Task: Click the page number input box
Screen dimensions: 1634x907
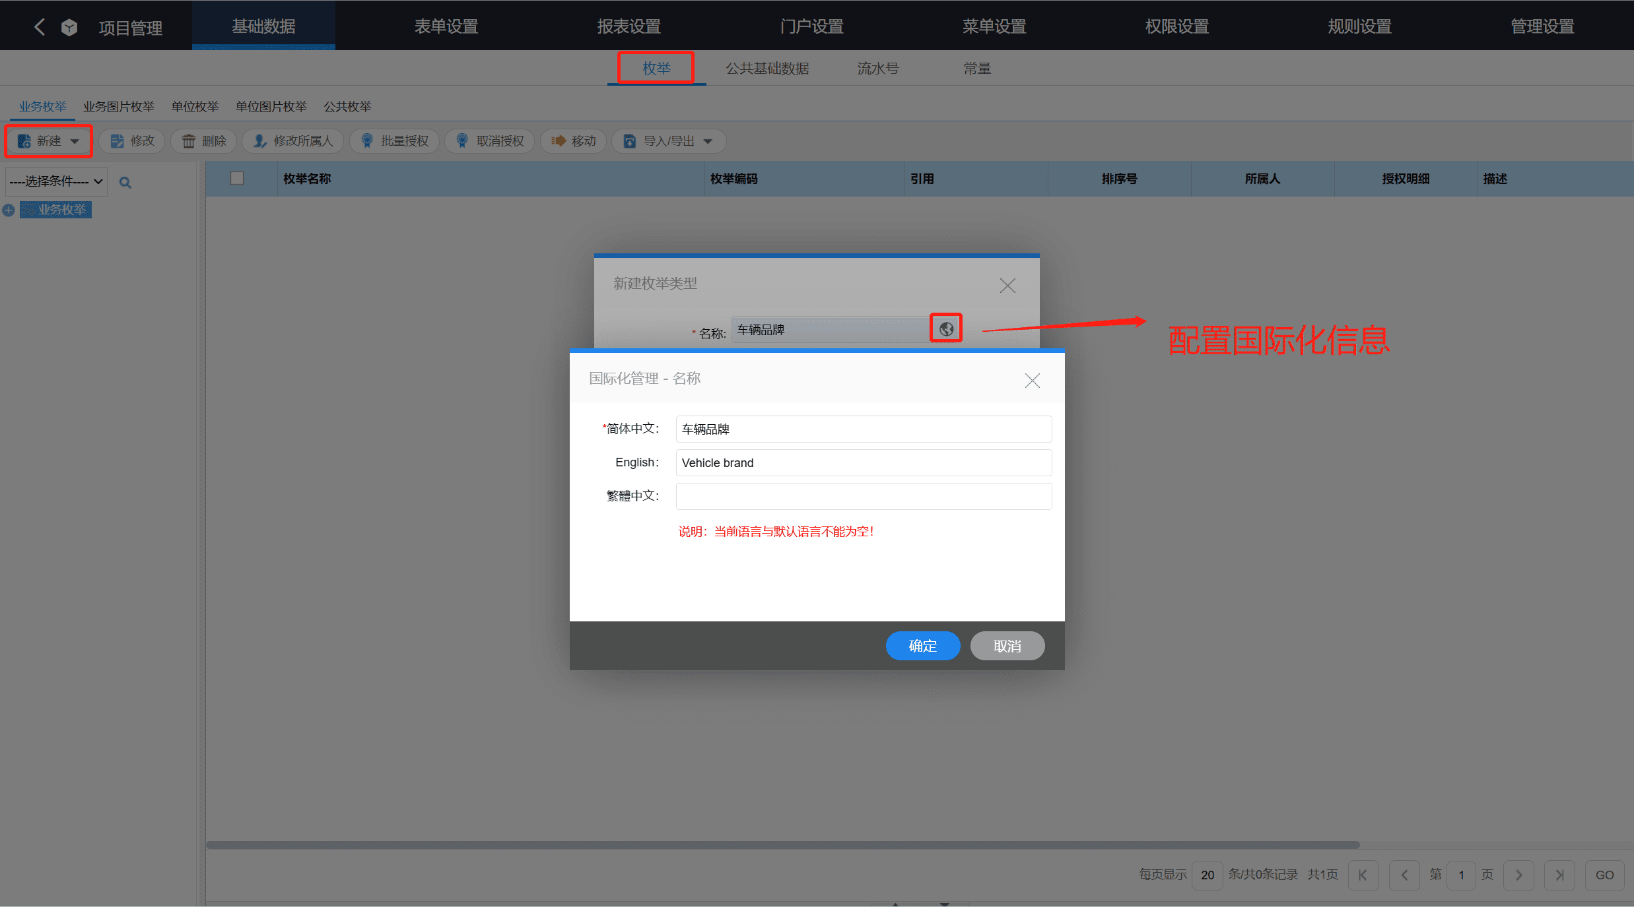Action: (x=1462, y=875)
